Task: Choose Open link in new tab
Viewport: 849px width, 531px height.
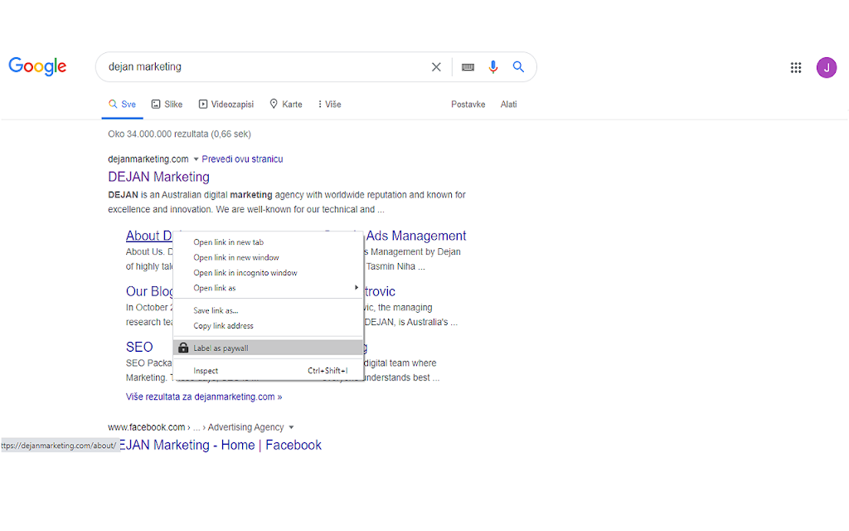Action: tap(268, 242)
